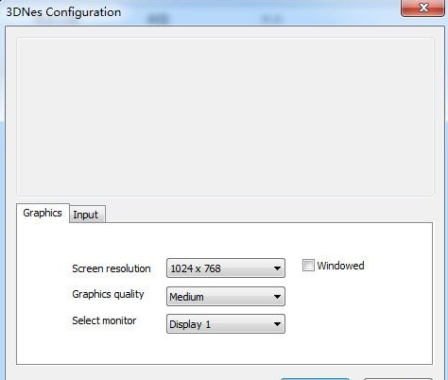Image resolution: width=448 pixels, height=380 pixels.
Task: Click the Screen resolution label
Action: (112, 268)
